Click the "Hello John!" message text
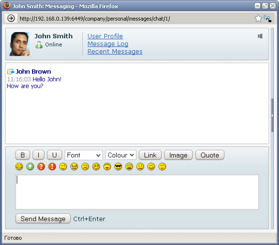Viewport: 279px width, 245px height. coord(47,79)
